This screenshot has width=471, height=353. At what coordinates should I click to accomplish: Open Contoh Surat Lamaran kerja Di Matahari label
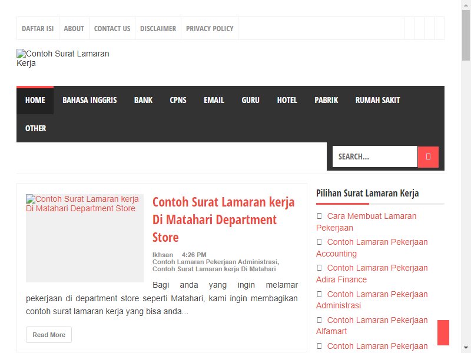pyautogui.click(x=214, y=269)
